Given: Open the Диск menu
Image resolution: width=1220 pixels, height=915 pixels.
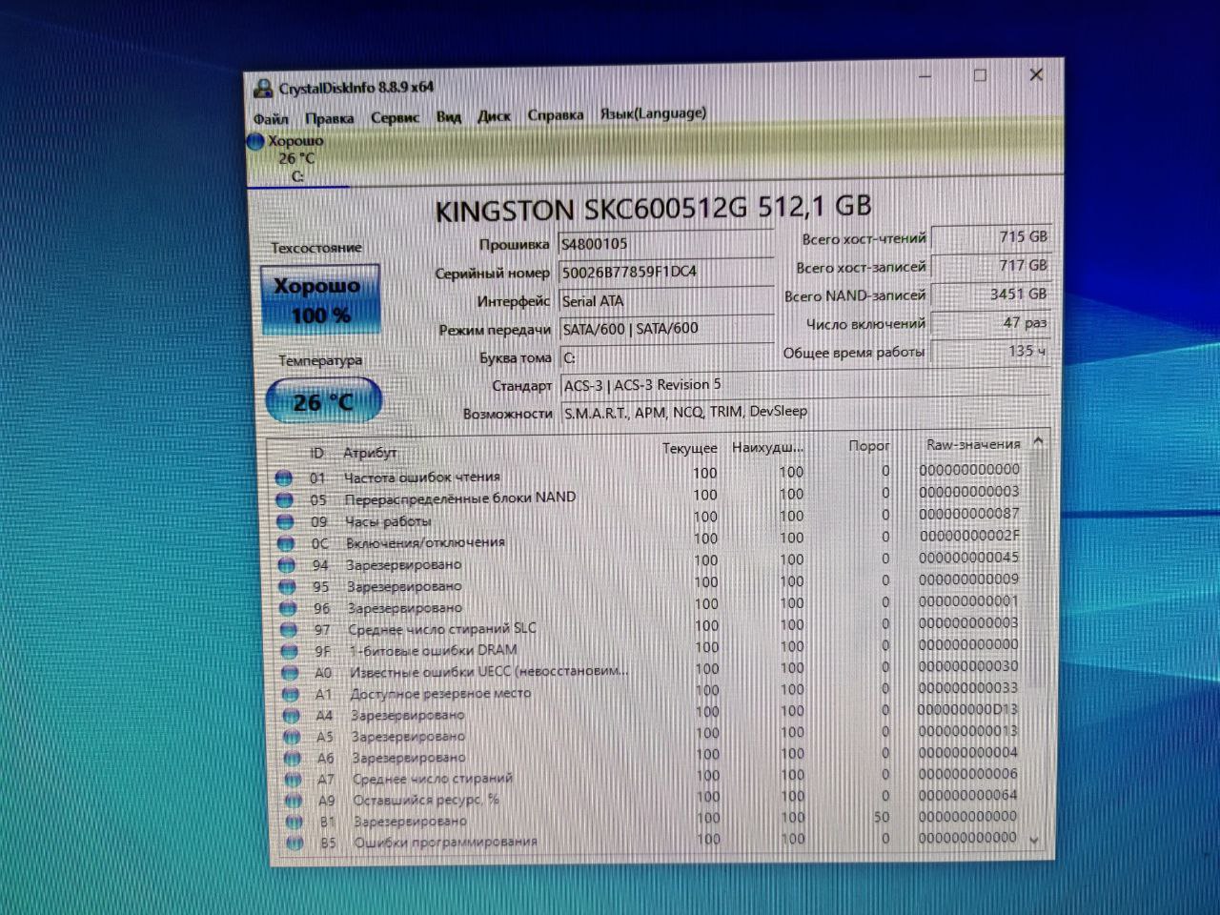Looking at the screenshot, I should point(494,116).
